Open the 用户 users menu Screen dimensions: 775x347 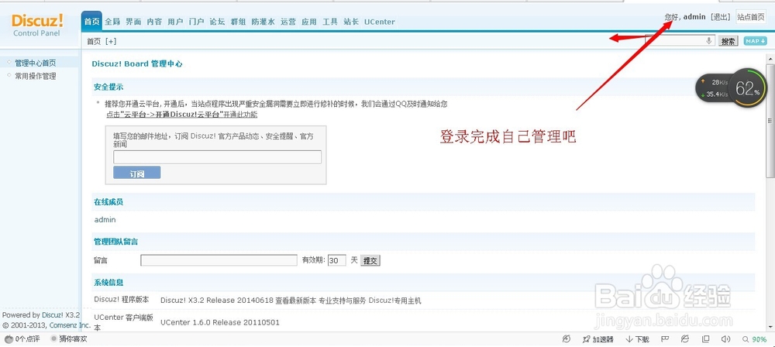[x=175, y=22]
